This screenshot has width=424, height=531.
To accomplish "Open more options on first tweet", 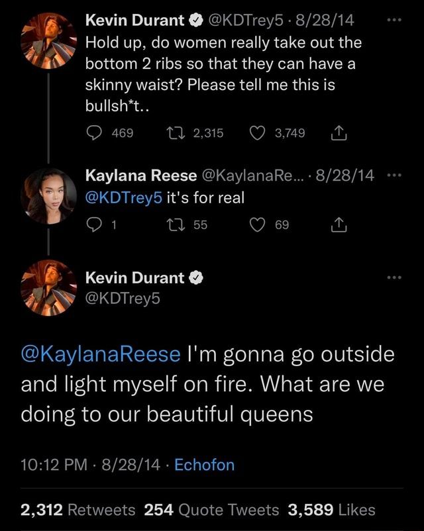I will [395, 21].
